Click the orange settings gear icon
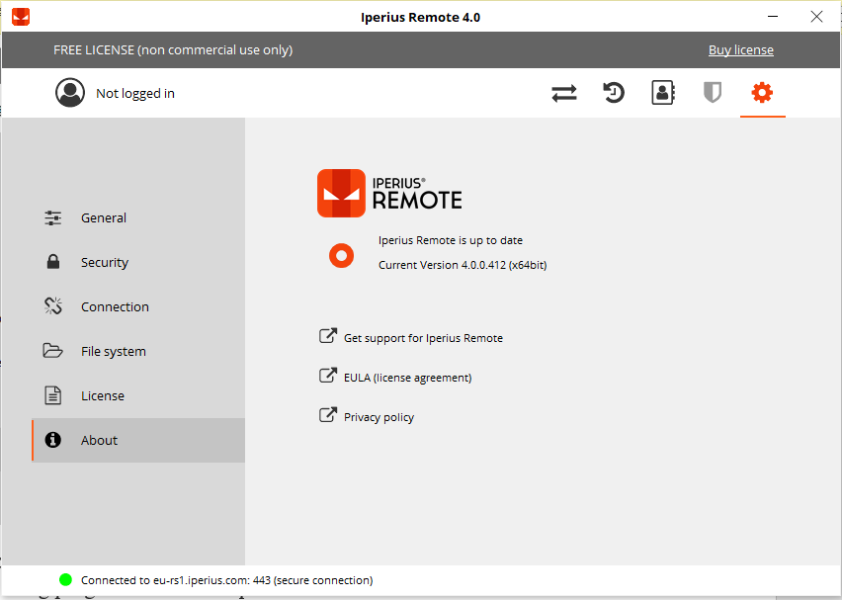The height and width of the screenshot is (600, 842). coord(762,93)
